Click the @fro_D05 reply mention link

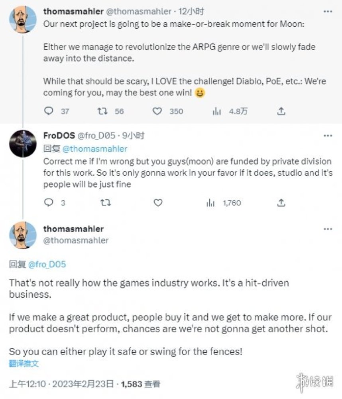coord(47,265)
